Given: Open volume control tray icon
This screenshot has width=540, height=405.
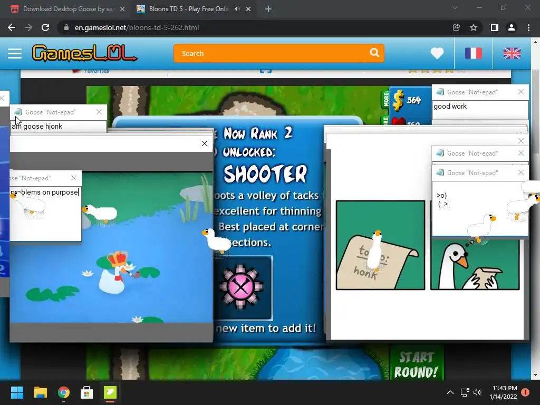Looking at the screenshot, I should click(477, 392).
